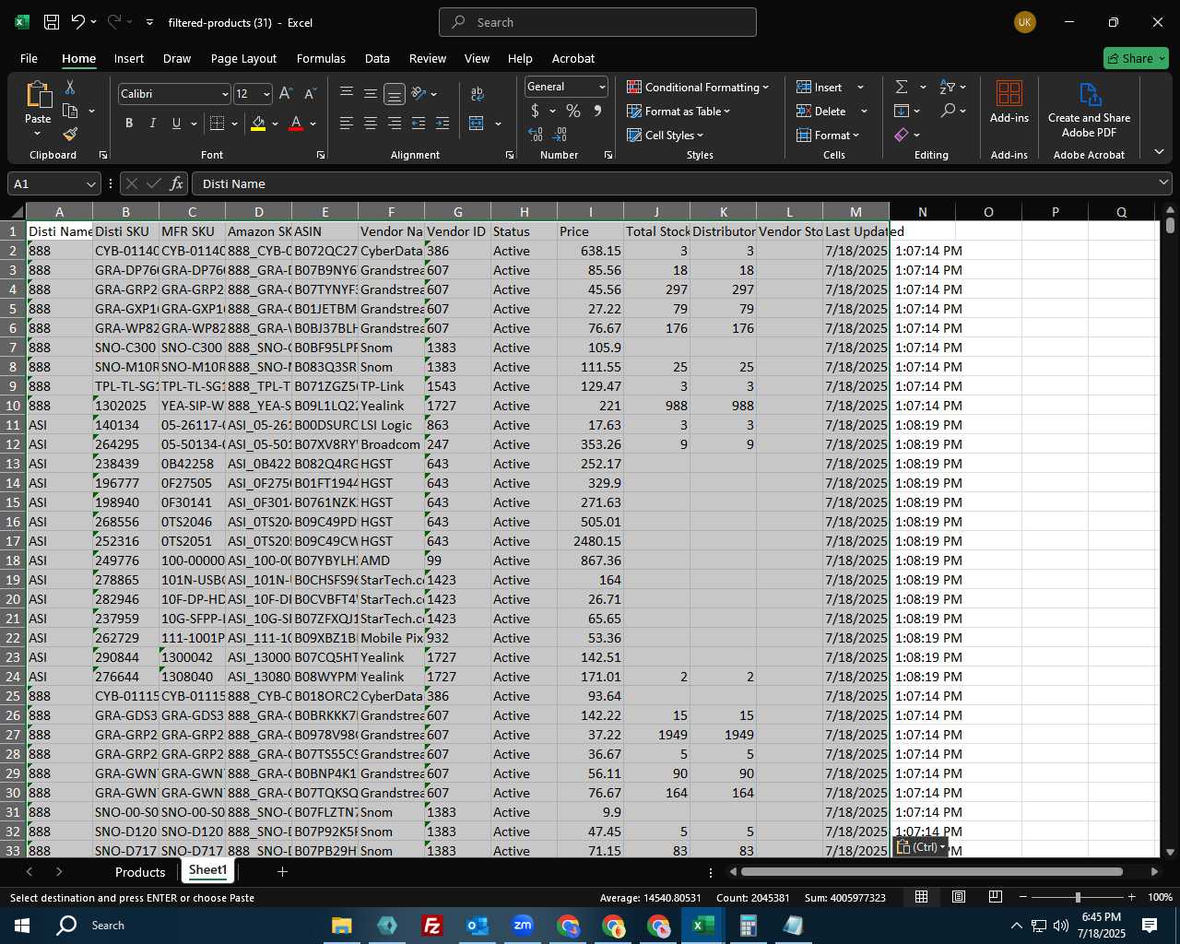Toggle Bottom Align
Image resolution: width=1180 pixels, height=944 pixels.
point(395,93)
